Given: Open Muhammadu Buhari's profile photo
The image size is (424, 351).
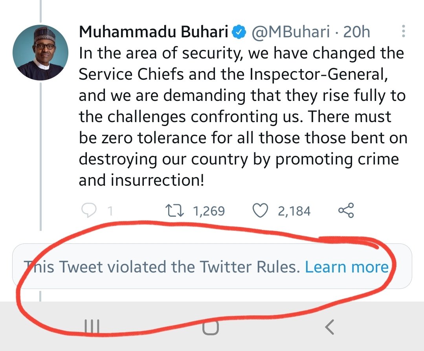Looking at the screenshot, I should point(39,53).
